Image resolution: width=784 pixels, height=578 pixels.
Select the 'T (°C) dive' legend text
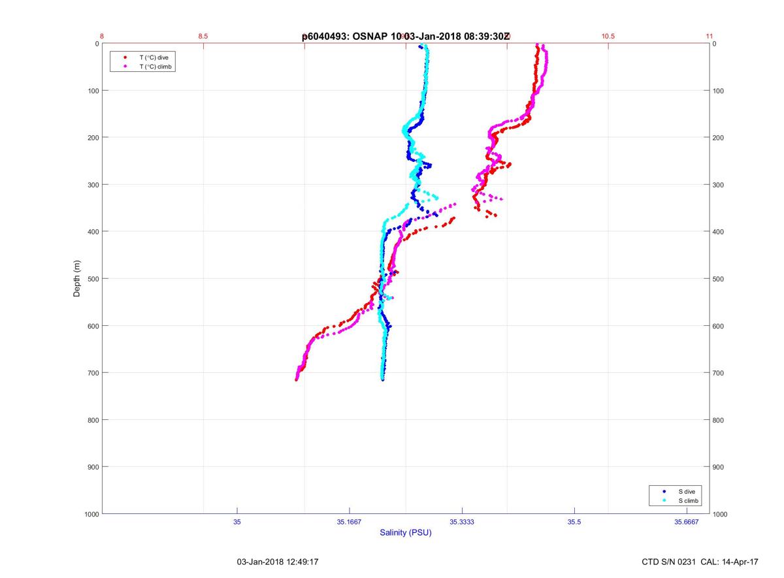click(x=154, y=57)
